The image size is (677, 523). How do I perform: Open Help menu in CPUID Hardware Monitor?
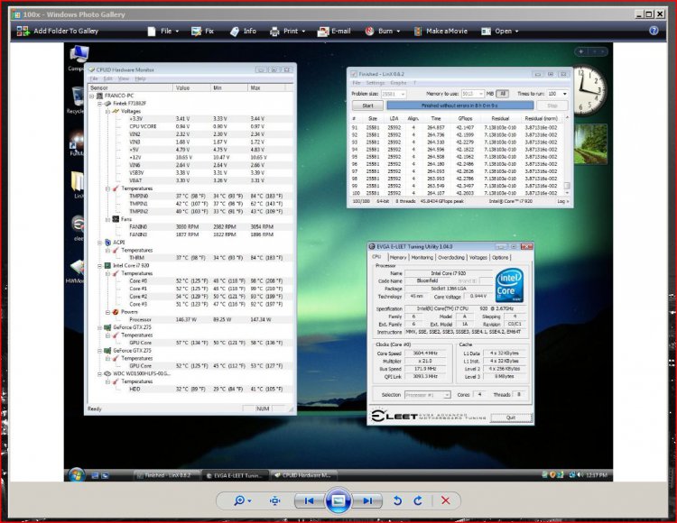[140, 78]
